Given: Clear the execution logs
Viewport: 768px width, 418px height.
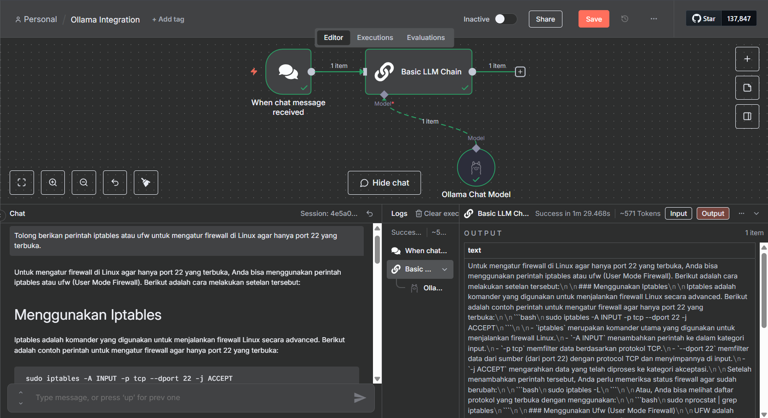Looking at the screenshot, I should [437, 214].
